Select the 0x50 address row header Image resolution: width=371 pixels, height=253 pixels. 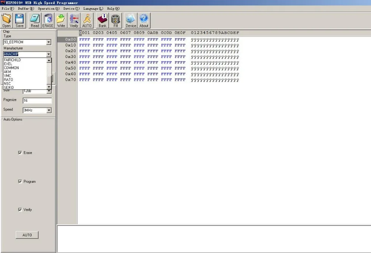[70, 68]
